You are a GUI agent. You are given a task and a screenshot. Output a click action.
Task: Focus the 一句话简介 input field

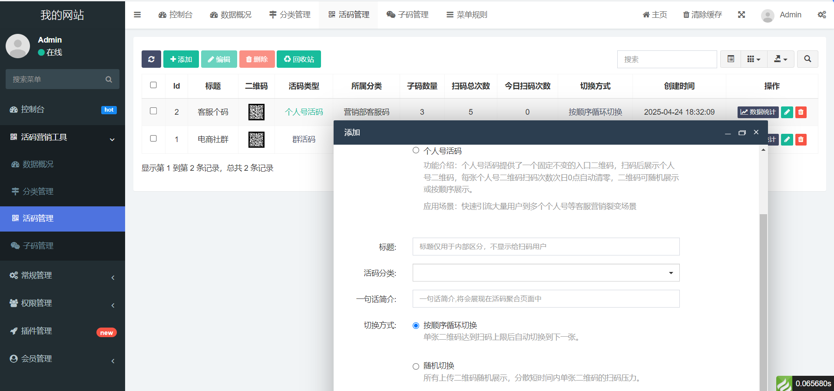[546, 298]
